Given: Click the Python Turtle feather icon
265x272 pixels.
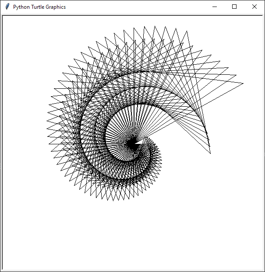Looking at the screenshot, I should (x=7, y=7).
